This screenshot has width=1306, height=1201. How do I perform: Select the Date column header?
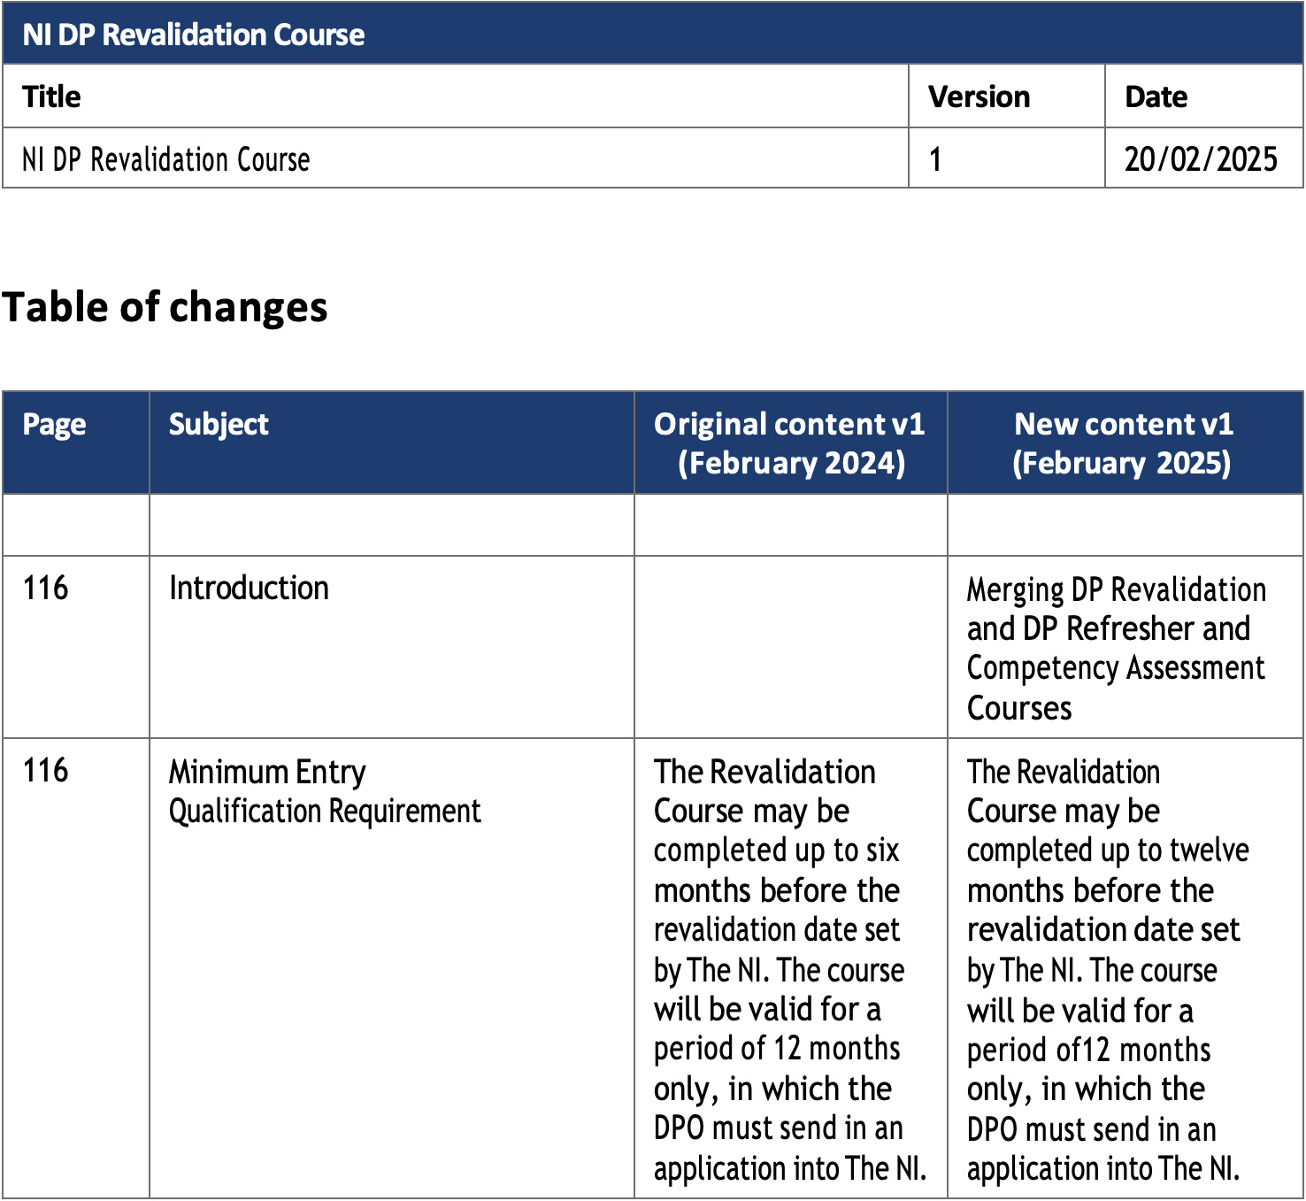1156,96
